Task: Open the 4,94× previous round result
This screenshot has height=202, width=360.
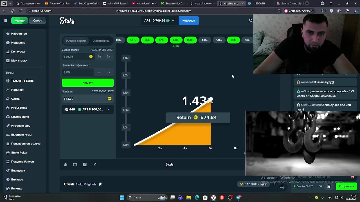Action: [233, 40]
